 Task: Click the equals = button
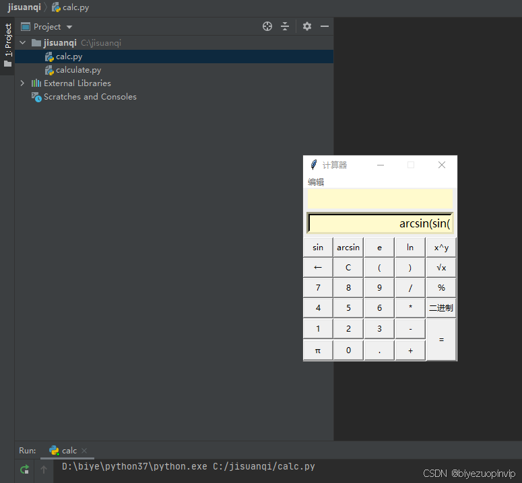pyautogui.click(x=441, y=340)
